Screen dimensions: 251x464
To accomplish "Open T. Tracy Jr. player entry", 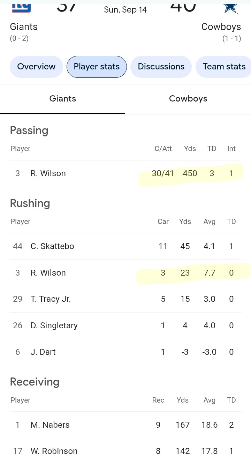I will tap(125, 299).
